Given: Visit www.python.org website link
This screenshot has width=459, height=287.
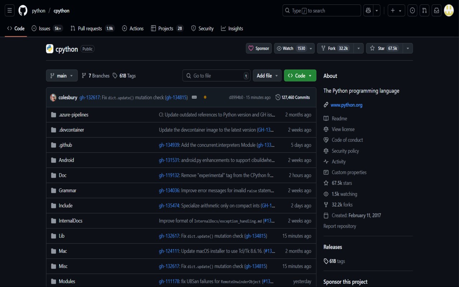Looking at the screenshot, I should [x=346, y=105].
